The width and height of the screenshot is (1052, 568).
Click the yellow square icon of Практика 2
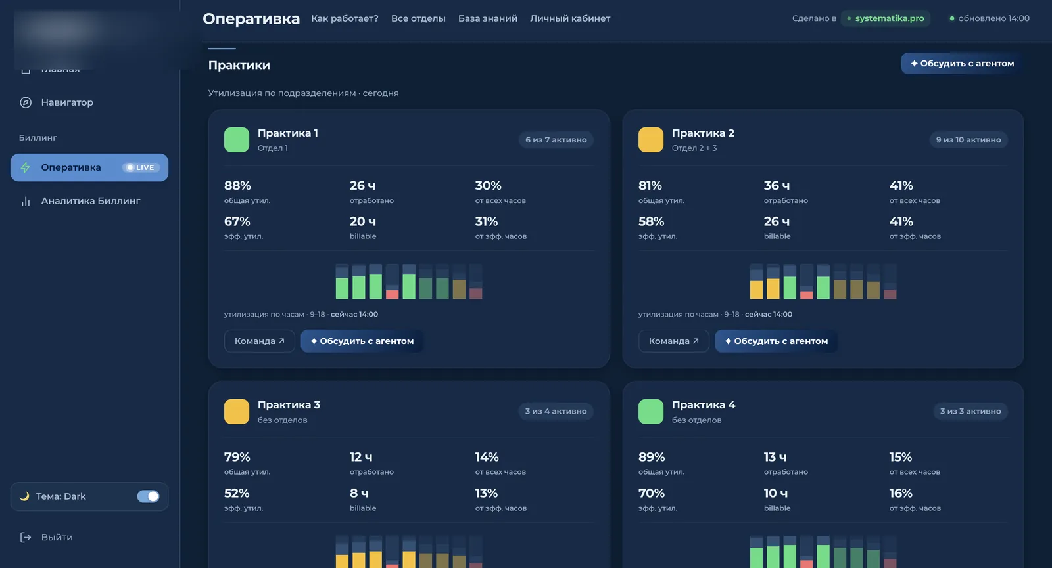(x=651, y=140)
